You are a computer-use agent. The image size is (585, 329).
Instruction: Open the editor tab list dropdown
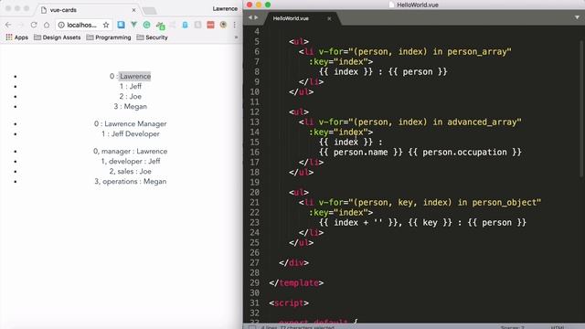click(x=577, y=17)
